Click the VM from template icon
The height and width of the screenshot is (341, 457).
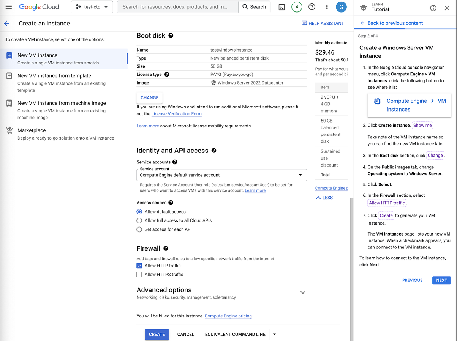pos(9,76)
